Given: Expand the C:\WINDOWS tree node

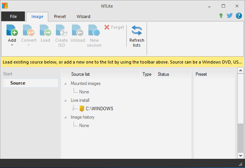Looking at the screenshot, I should (75, 109).
